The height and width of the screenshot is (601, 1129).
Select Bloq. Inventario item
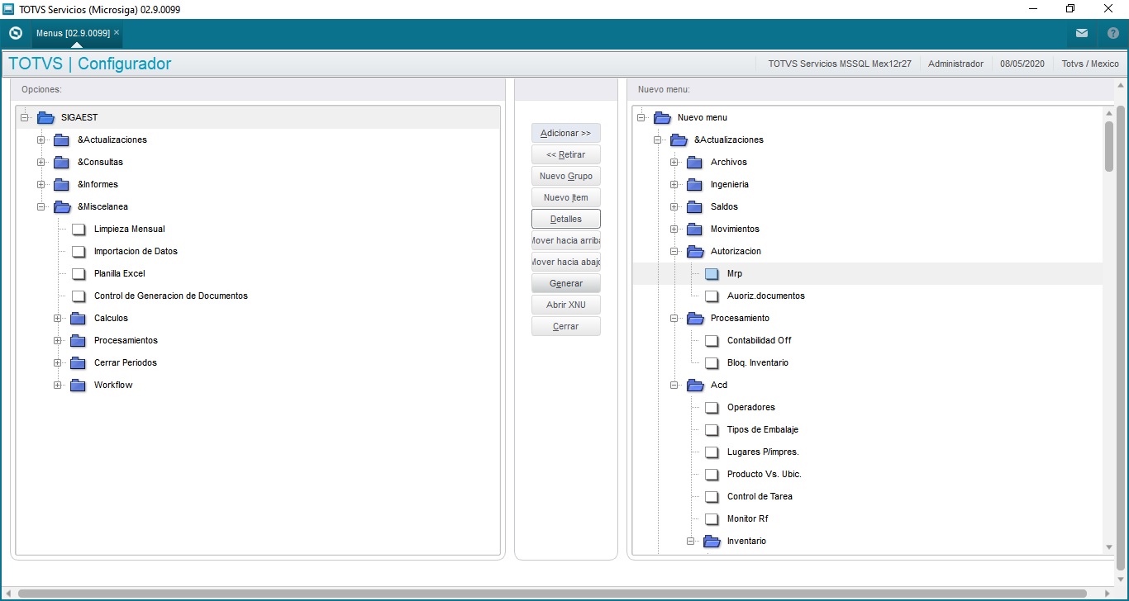click(758, 362)
